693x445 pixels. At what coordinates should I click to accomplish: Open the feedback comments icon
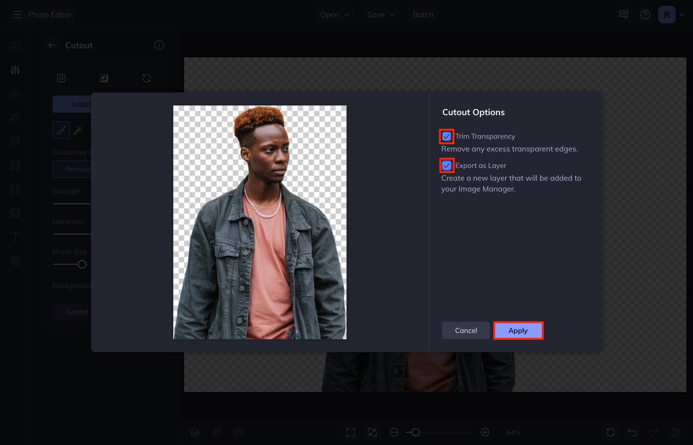point(624,15)
